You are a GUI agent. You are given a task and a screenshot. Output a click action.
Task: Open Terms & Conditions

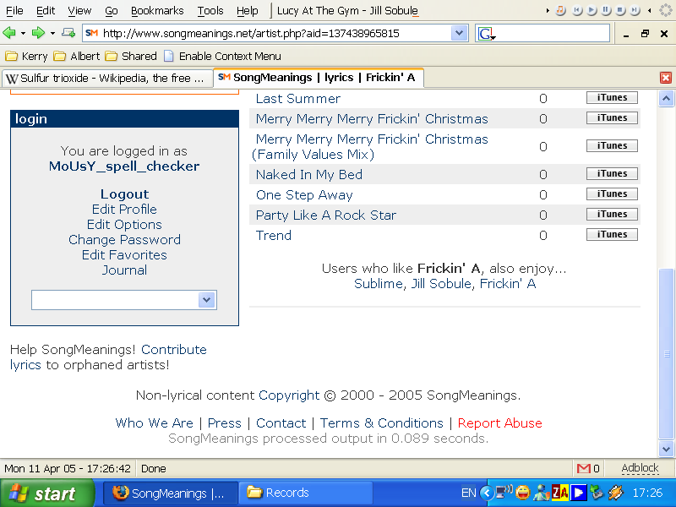pyautogui.click(x=382, y=423)
